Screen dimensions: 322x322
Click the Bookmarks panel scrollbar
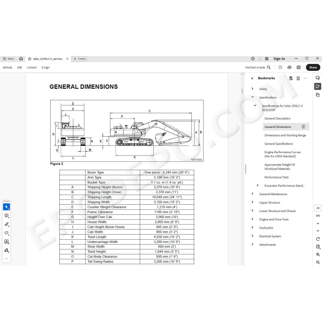[246, 169]
